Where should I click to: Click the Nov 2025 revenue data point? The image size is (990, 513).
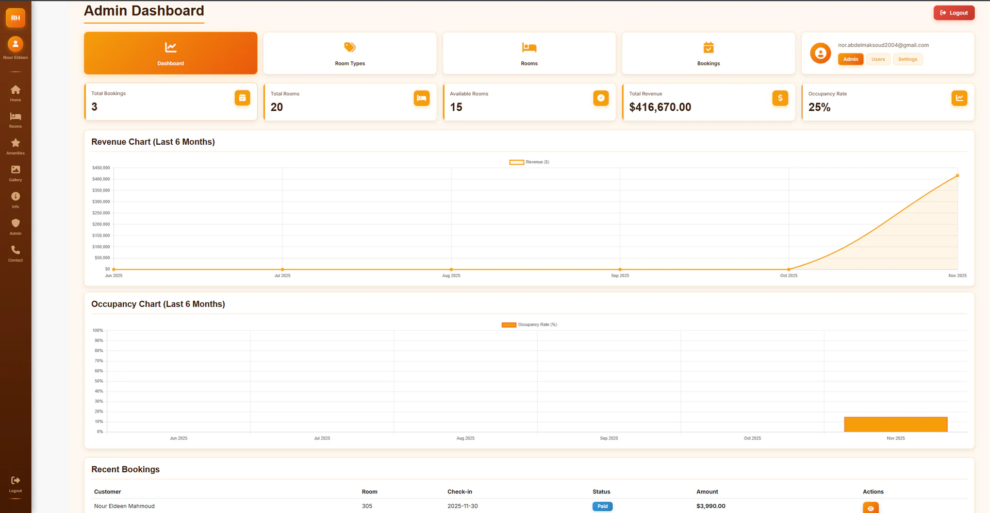coord(958,176)
